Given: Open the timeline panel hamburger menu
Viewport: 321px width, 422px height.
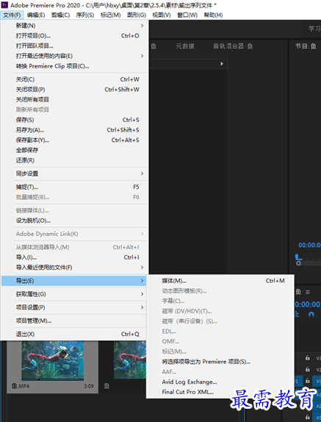Looking at the screenshot, I should (308, 292).
